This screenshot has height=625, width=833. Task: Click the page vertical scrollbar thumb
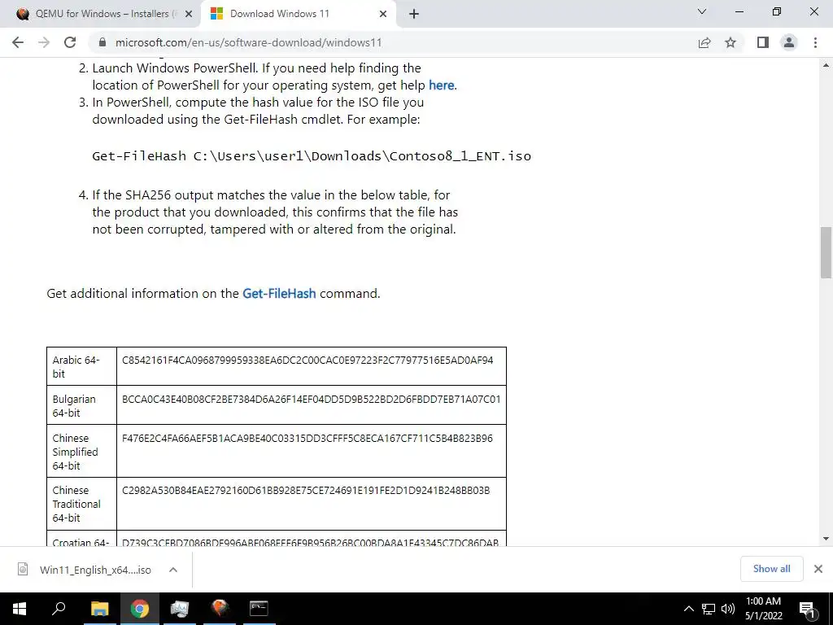826,252
